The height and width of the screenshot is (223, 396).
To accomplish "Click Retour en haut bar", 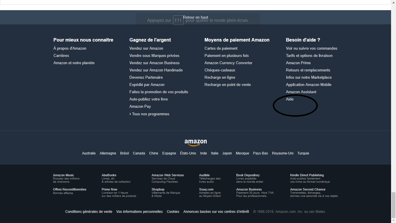I will [x=195, y=17].
